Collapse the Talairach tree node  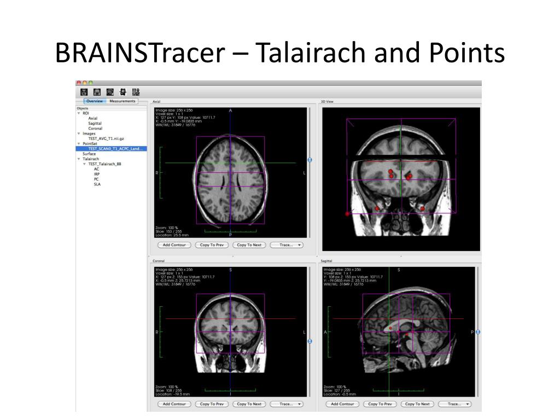coord(79,159)
